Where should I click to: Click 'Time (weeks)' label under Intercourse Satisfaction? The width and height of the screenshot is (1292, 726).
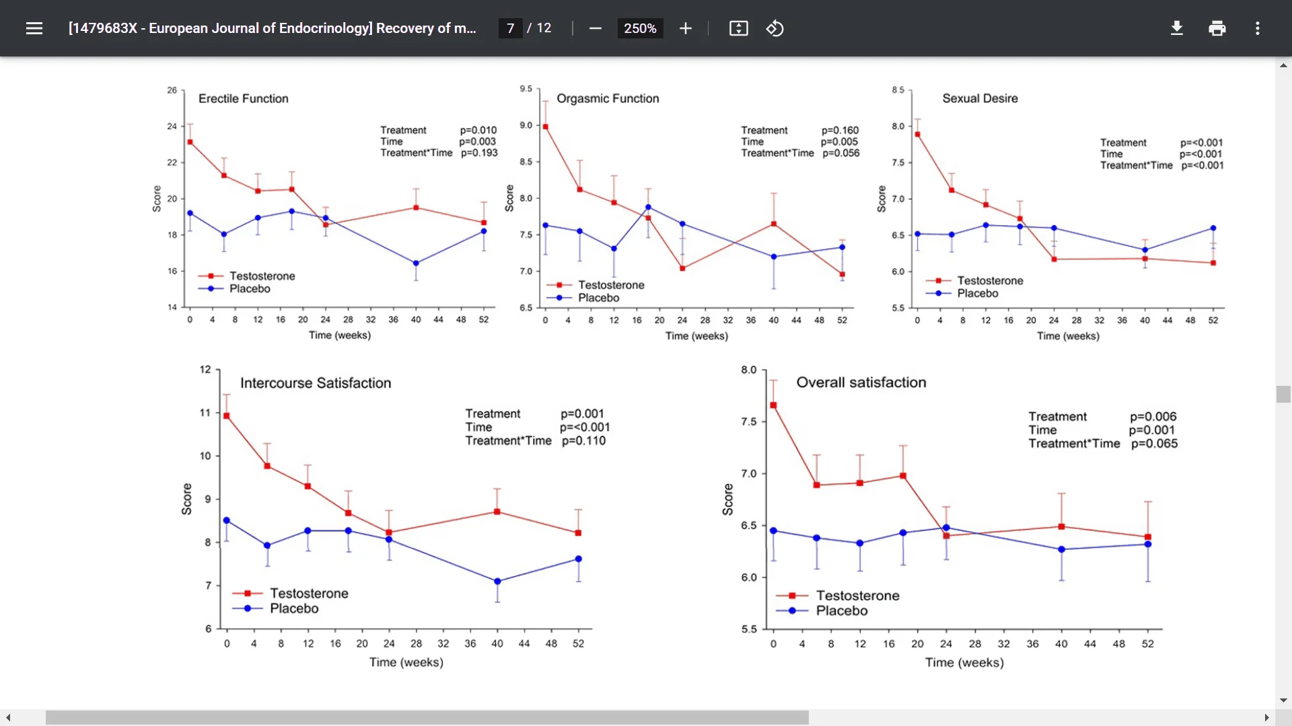406,662
